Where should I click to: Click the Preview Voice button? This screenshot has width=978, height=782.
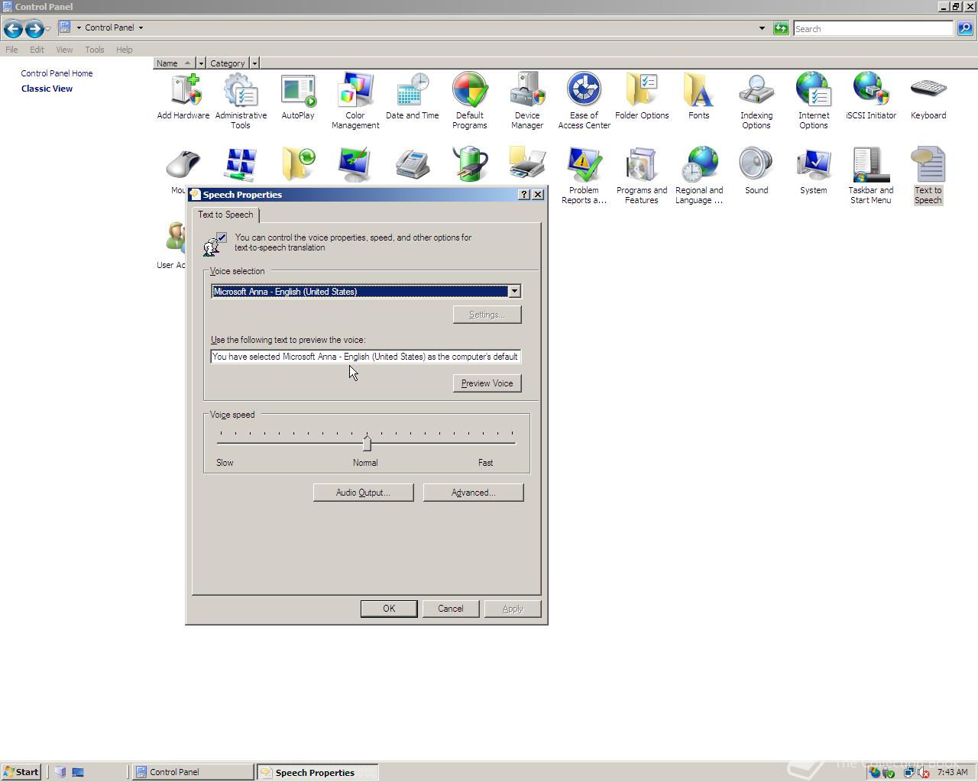tap(487, 383)
